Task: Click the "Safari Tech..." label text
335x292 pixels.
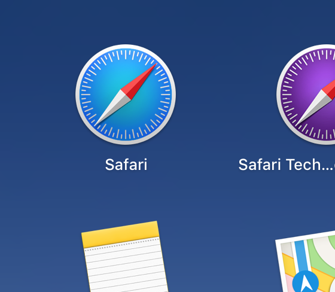Action: (x=287, y=165)
